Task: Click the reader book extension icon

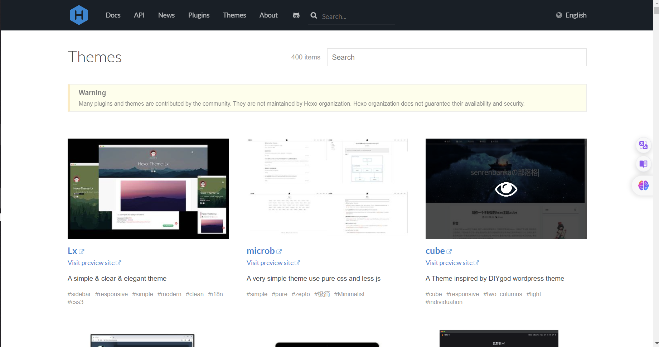Action: [x=643, y=164]
